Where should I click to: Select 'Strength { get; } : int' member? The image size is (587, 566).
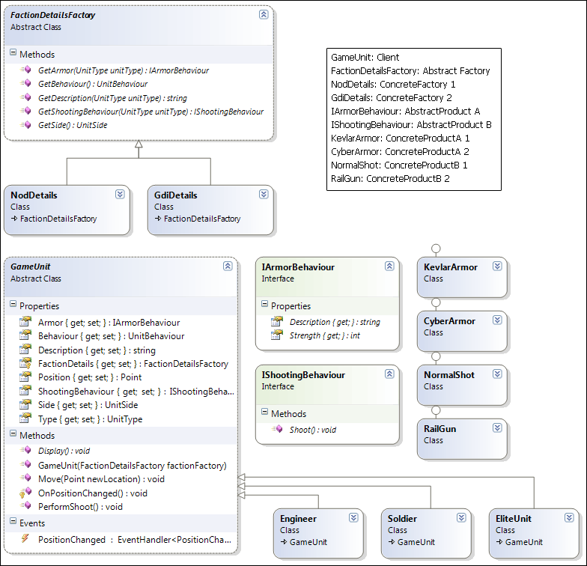point(325,335)
